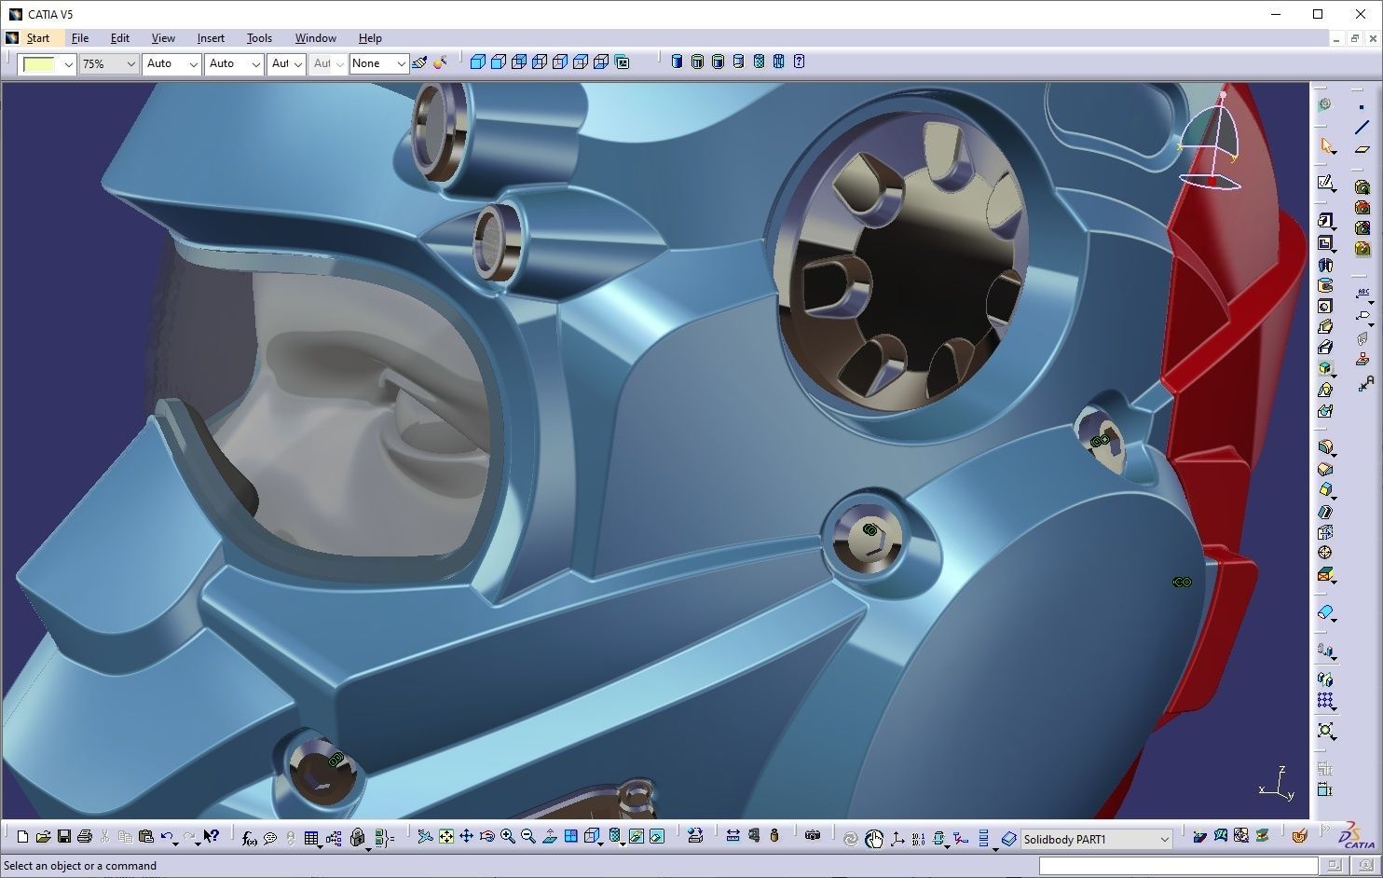The height and width of the screenshot is (878, 1383).
Task: Select the Fit All In view icon
Action: [x=446, y=837]
